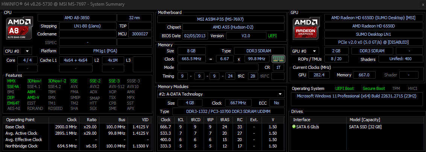Click the Northbridge ratio 'x6.55'
The width and height of the screenshot is (426, 152).
(91, 146)
